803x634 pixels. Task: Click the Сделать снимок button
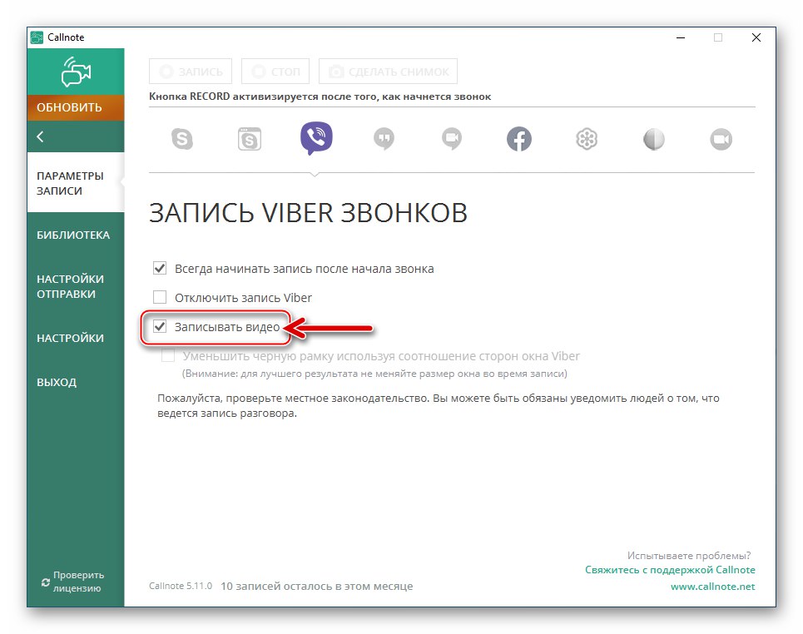click(388, 72)
